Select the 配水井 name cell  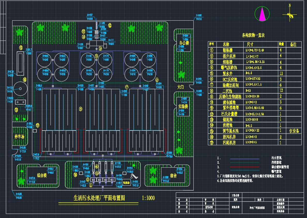[228, 74]
